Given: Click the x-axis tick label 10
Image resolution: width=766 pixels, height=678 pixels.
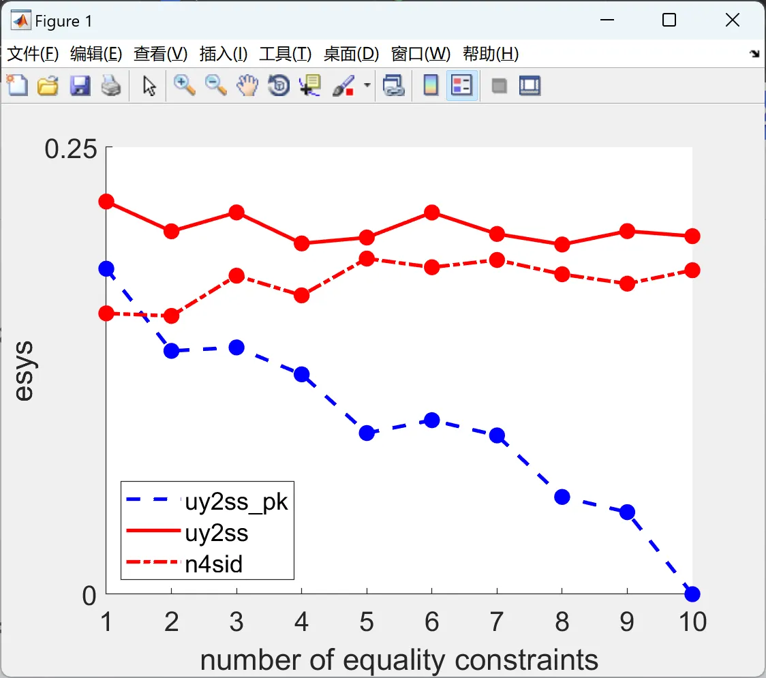Looking at the screenshot, I should pos(692,622).
